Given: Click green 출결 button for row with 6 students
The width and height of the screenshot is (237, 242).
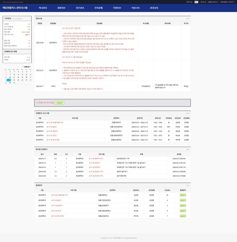Looking at the screenshot, I should click(x=183, y=200).
